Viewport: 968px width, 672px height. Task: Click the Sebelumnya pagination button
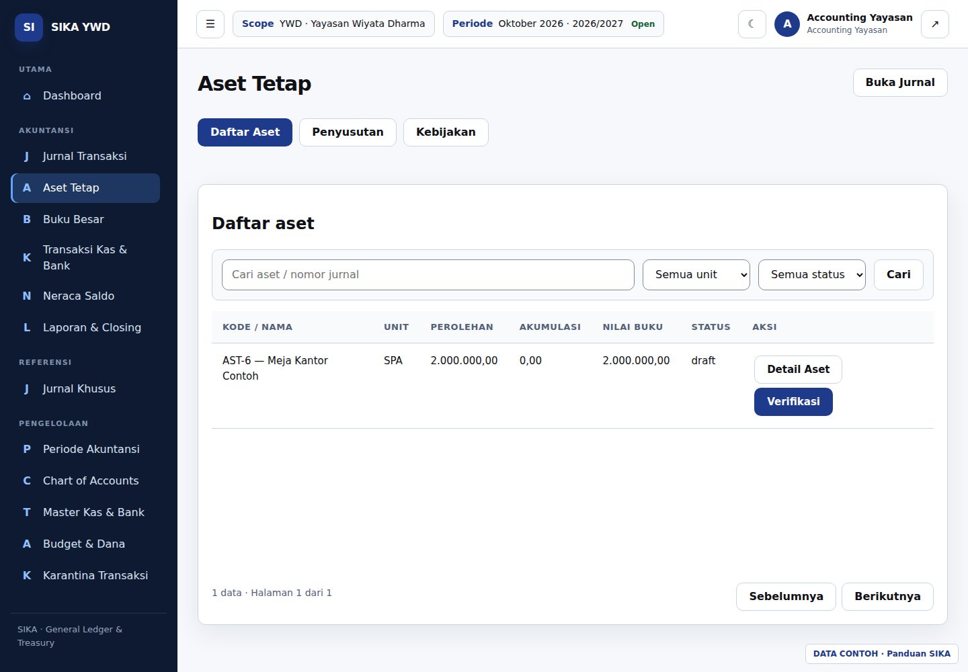pyautogui.click(x=786, y=597)
